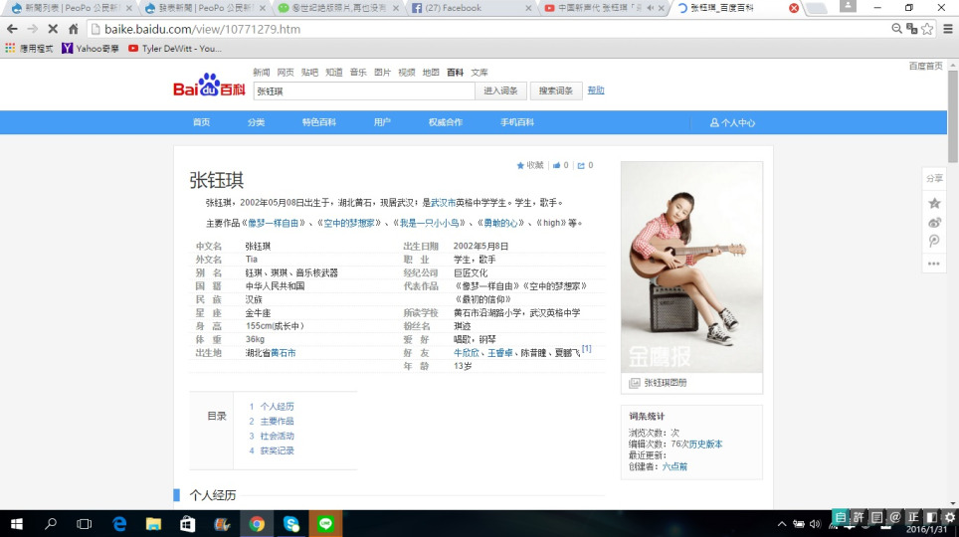This screenshot has height=537, width=959.
Task: Click the 进入词条 button
Action: click(500, 90)
